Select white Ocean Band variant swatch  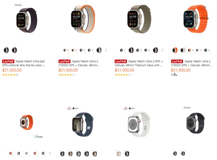[x=183, y=50]
